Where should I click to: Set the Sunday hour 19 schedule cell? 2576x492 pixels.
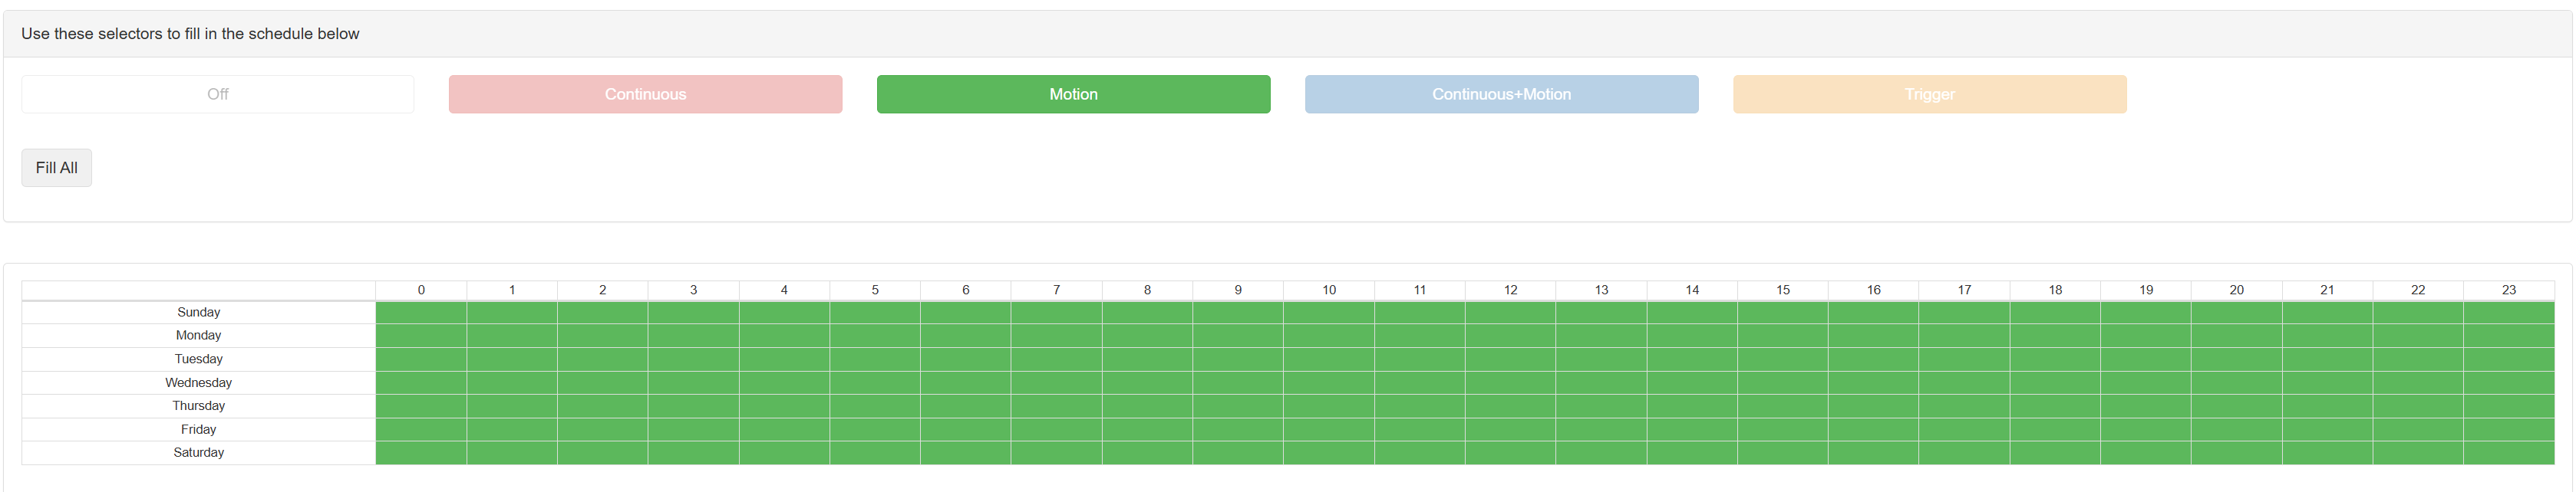(2146, 313)
